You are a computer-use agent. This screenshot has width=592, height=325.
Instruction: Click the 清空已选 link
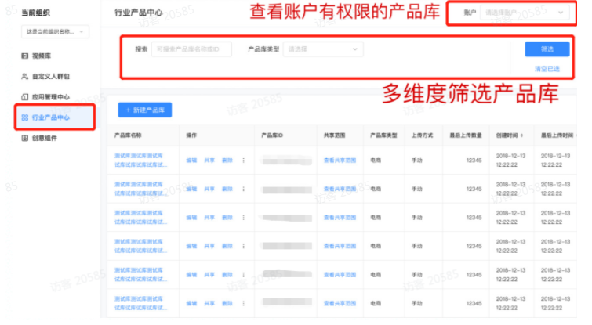point(547,69)
